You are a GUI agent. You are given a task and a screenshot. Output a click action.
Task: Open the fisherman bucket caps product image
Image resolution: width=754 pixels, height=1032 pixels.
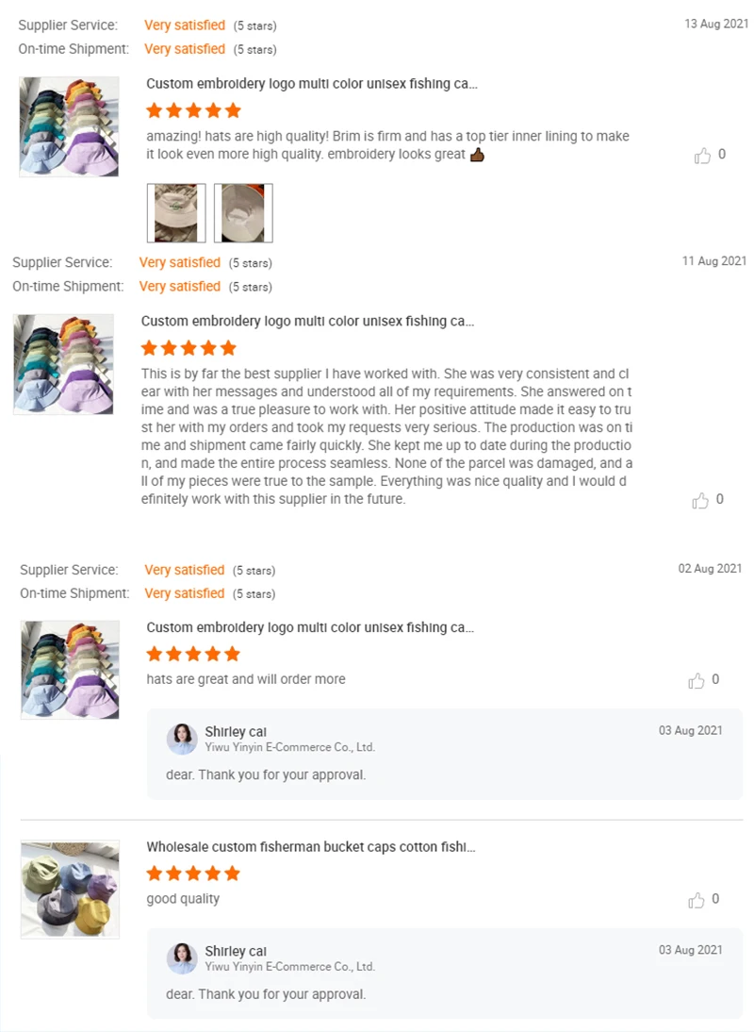point(70,889)
